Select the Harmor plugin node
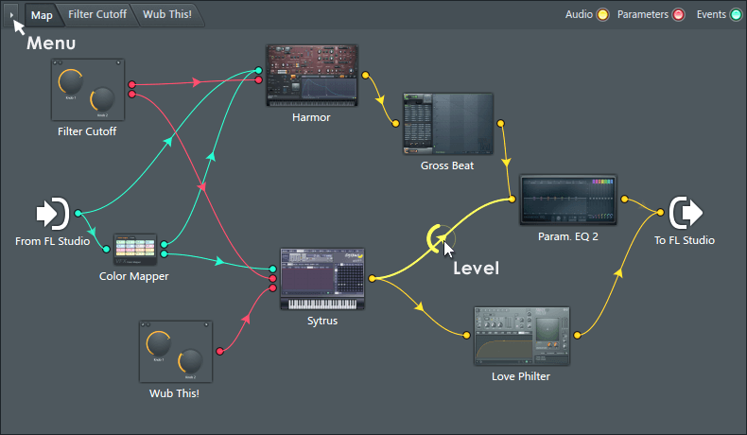 [312, 76]
